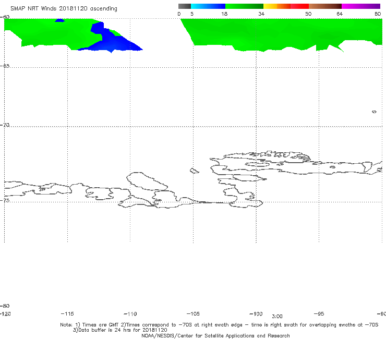Click the longitude label '-120'
The image size is (386, 339).
pos(5,313)
